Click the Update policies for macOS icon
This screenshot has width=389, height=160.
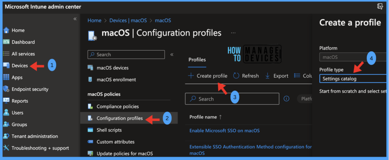[90, 154]
